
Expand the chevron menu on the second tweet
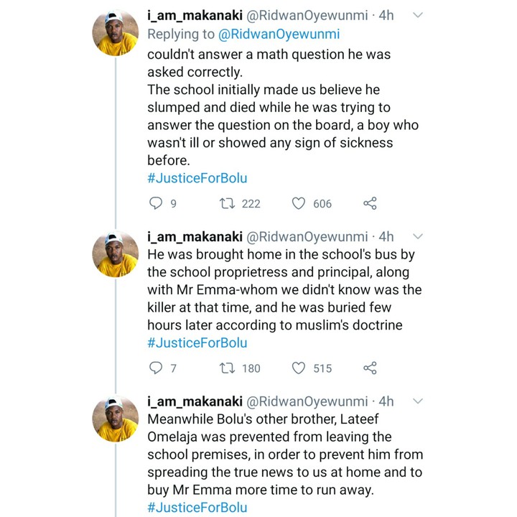418,236
